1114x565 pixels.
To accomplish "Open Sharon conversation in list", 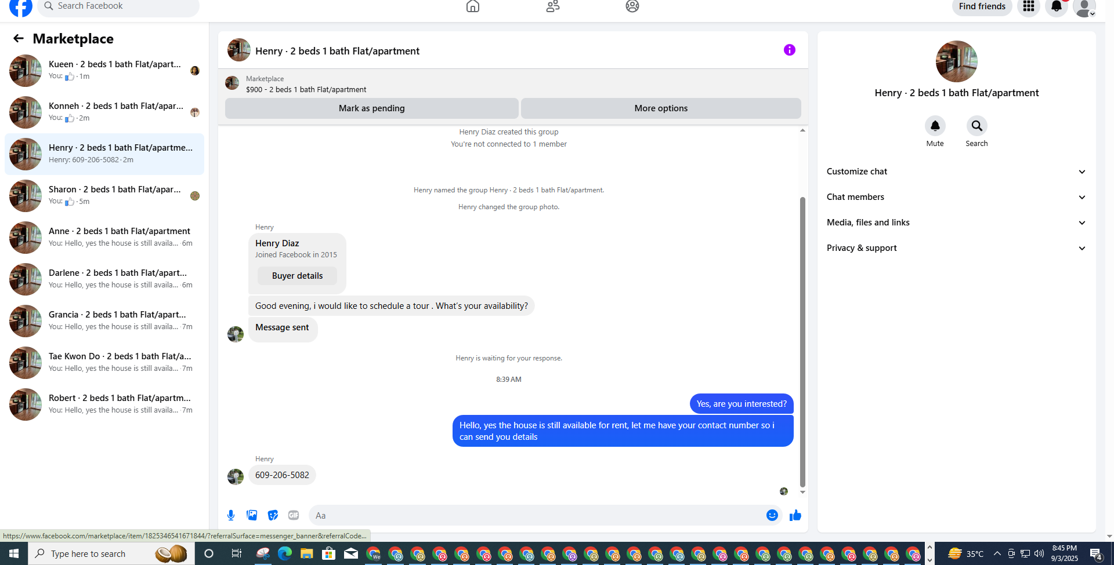I will [104, 195].
